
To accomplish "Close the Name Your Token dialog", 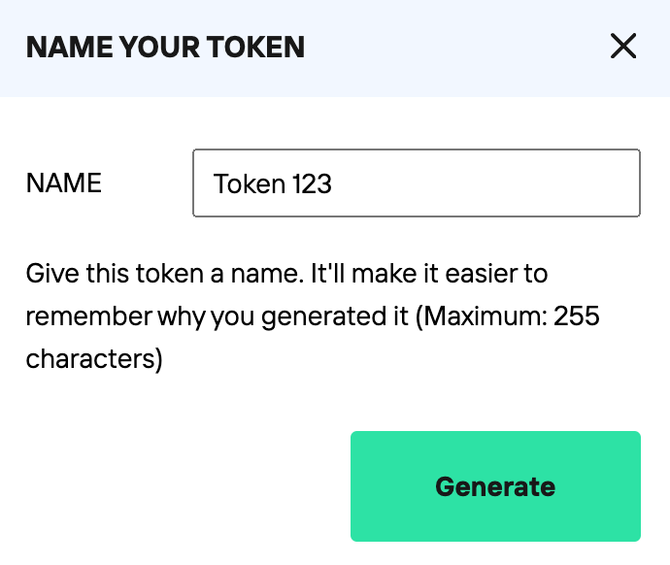I will click(x=622, y=46).
